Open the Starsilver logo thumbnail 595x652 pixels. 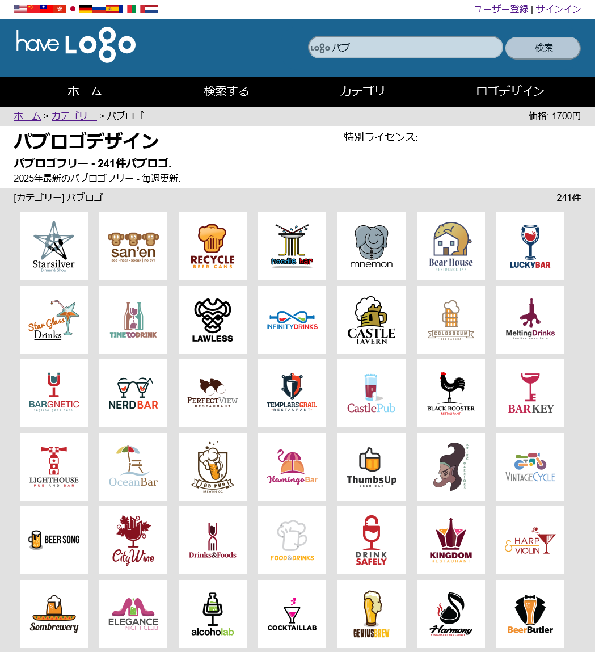click(x=53, y=246)
